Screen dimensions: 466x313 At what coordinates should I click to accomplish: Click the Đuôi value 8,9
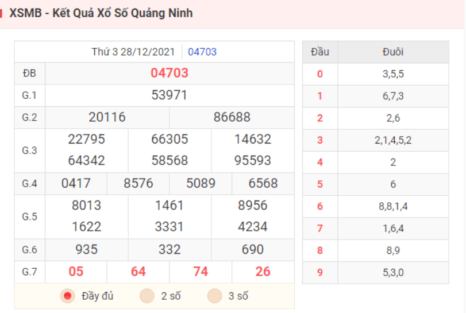[393, 250]
